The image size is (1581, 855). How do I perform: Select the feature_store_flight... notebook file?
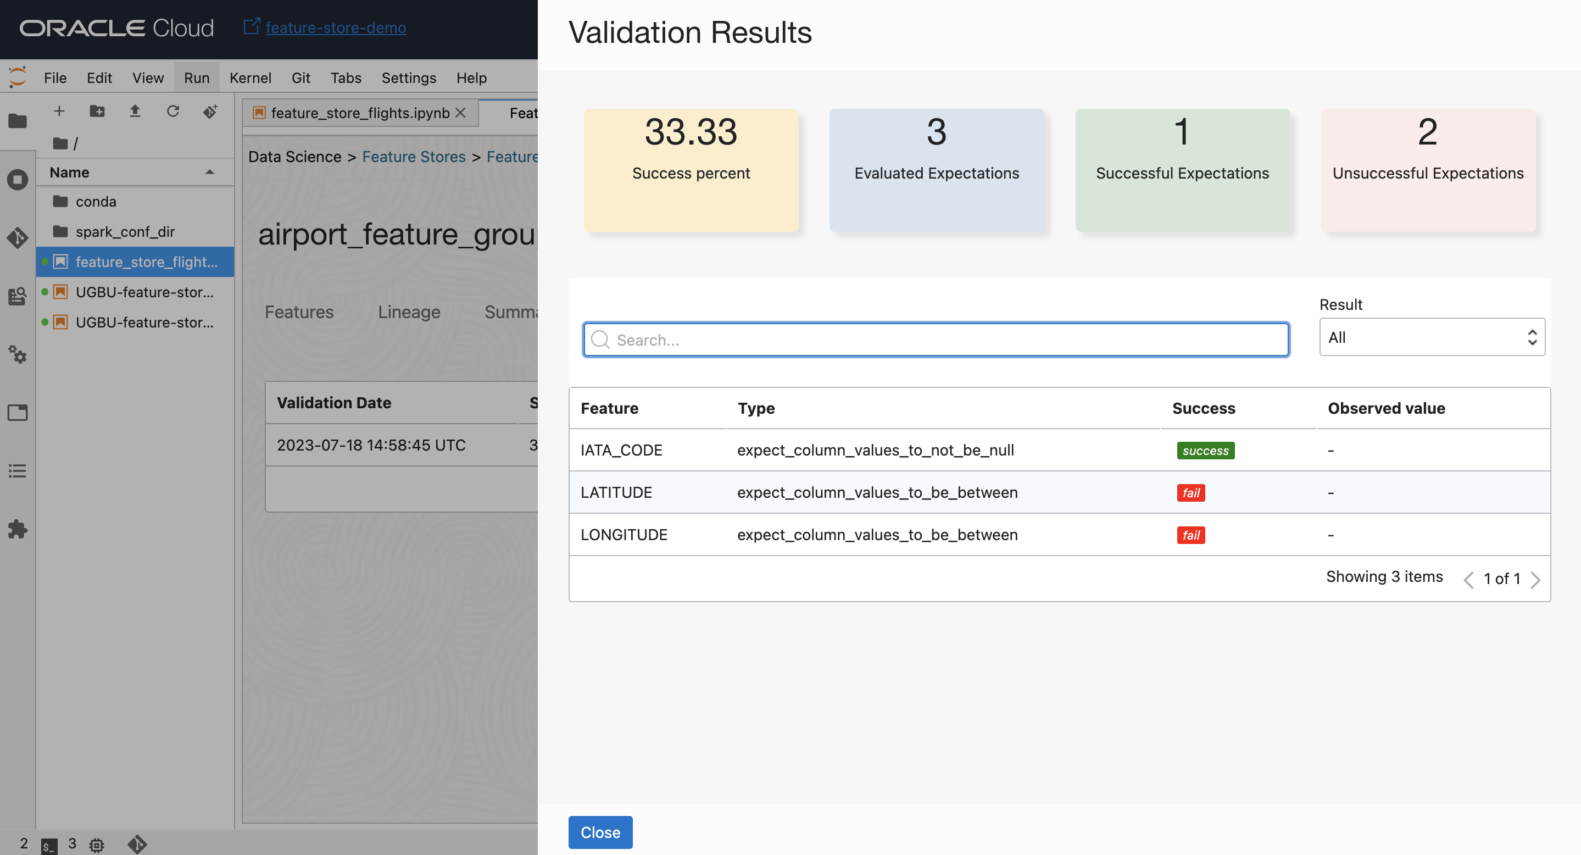[x=135, y=262]
